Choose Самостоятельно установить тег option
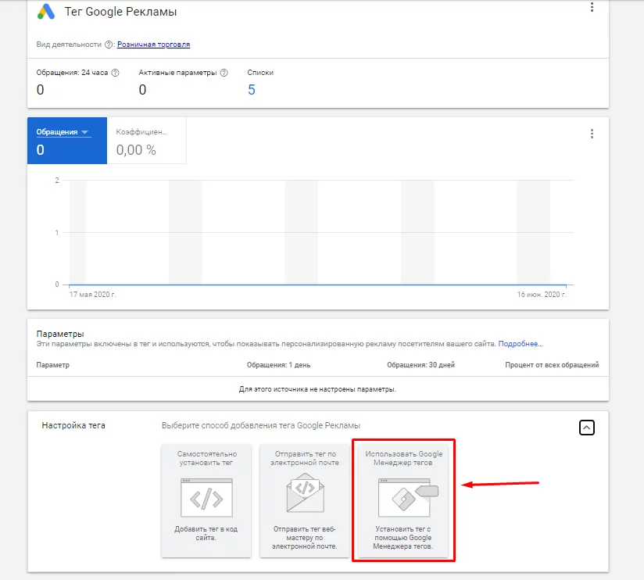Image resolution: width=644 pixels, height=580 pixels. click(206, 500)
